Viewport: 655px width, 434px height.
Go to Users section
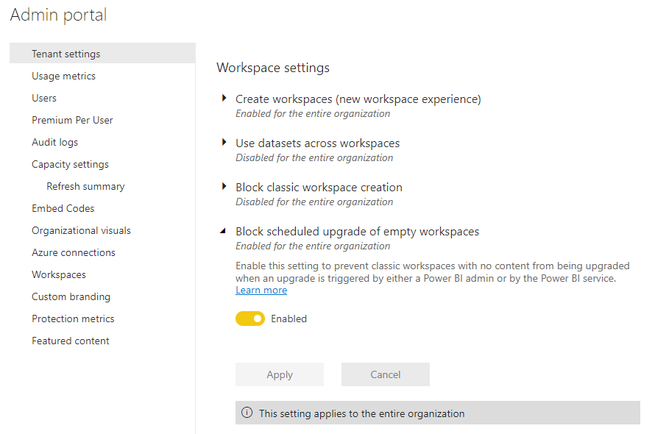[44, 98]
